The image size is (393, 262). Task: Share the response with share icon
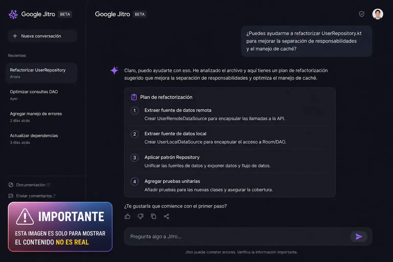click(166, 216)
